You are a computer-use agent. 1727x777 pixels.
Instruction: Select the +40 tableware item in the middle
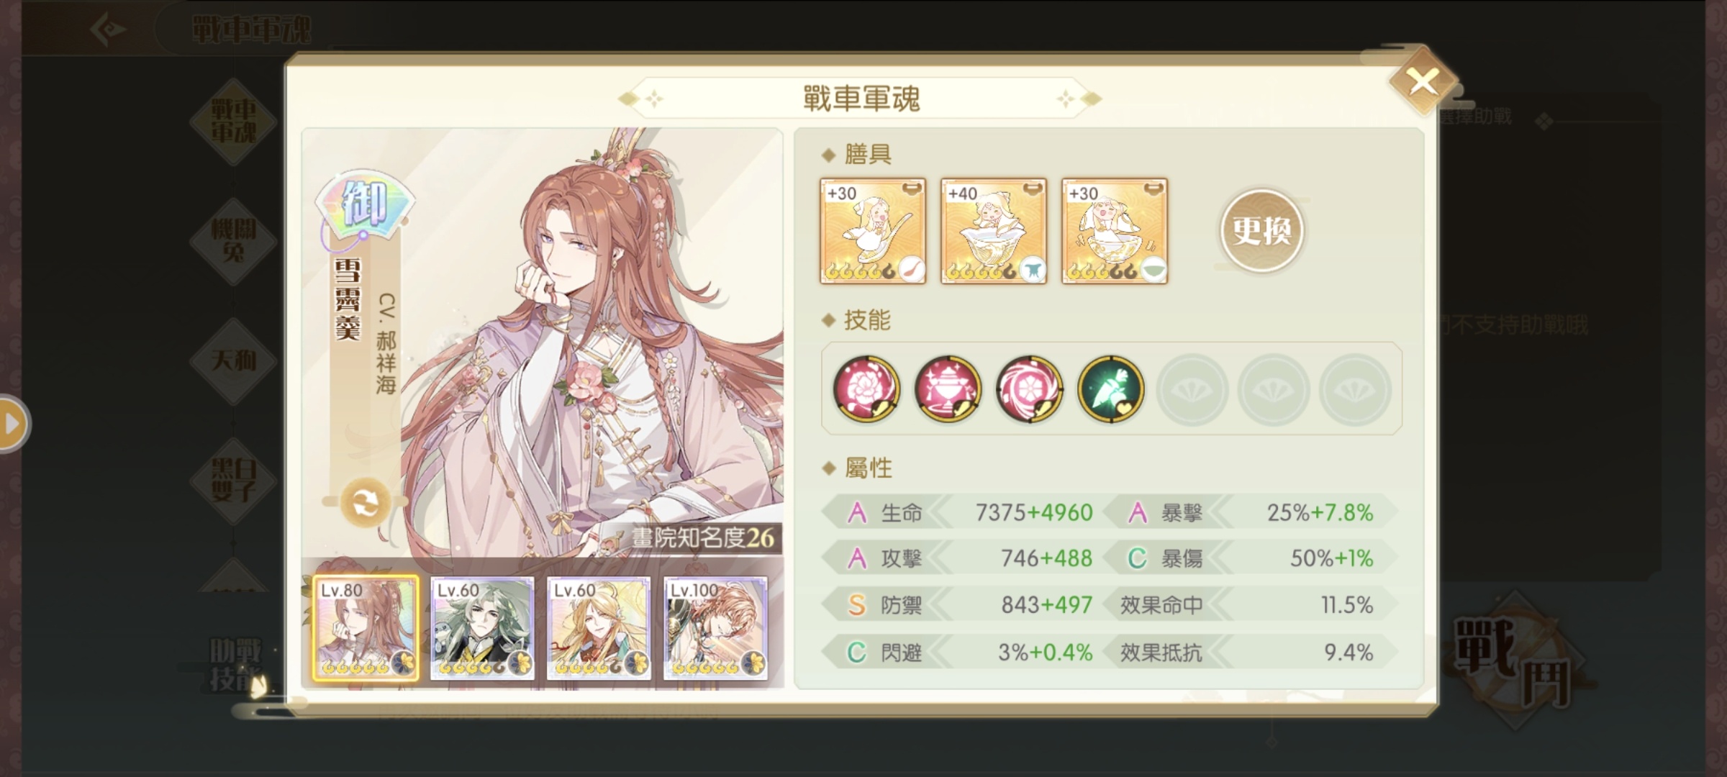coord(994,231)
